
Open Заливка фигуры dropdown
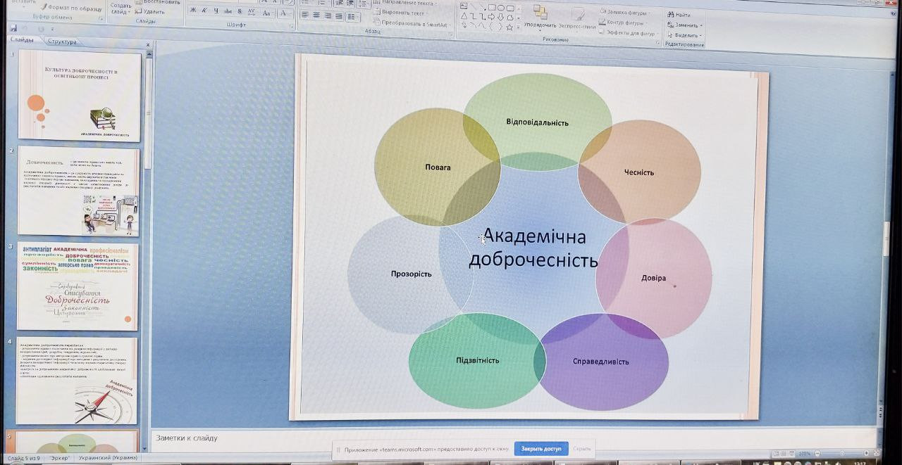pyautogui.click(x=624, y=12)
